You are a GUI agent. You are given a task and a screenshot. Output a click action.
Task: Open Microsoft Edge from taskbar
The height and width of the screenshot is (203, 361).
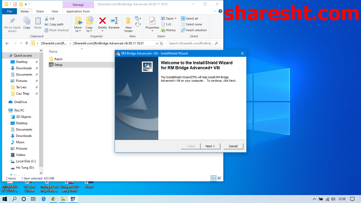44,199
